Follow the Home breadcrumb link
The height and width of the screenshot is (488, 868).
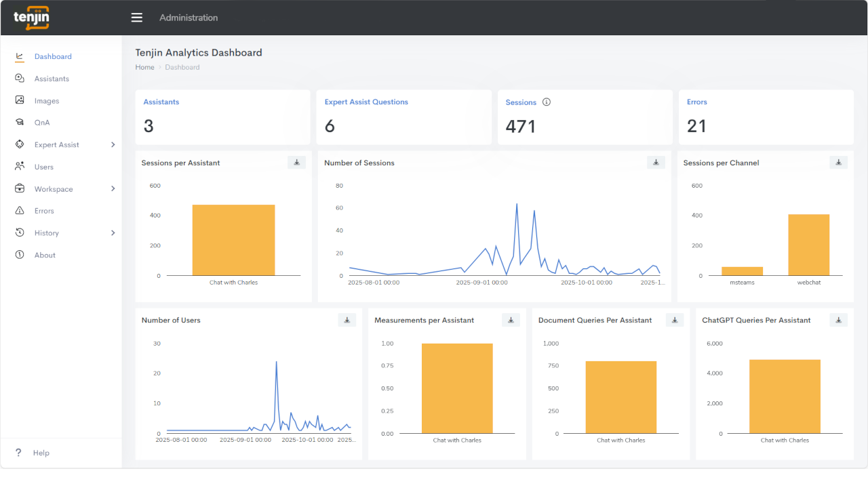tap(144, 67)
